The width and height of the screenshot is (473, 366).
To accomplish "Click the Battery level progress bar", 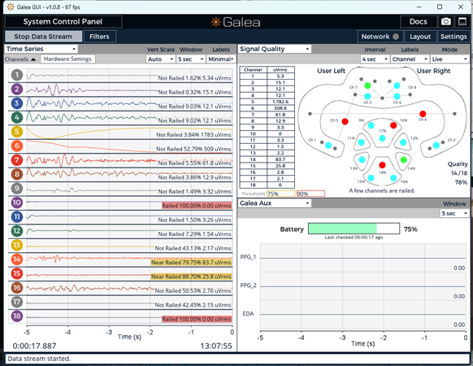I will (354, 229).
